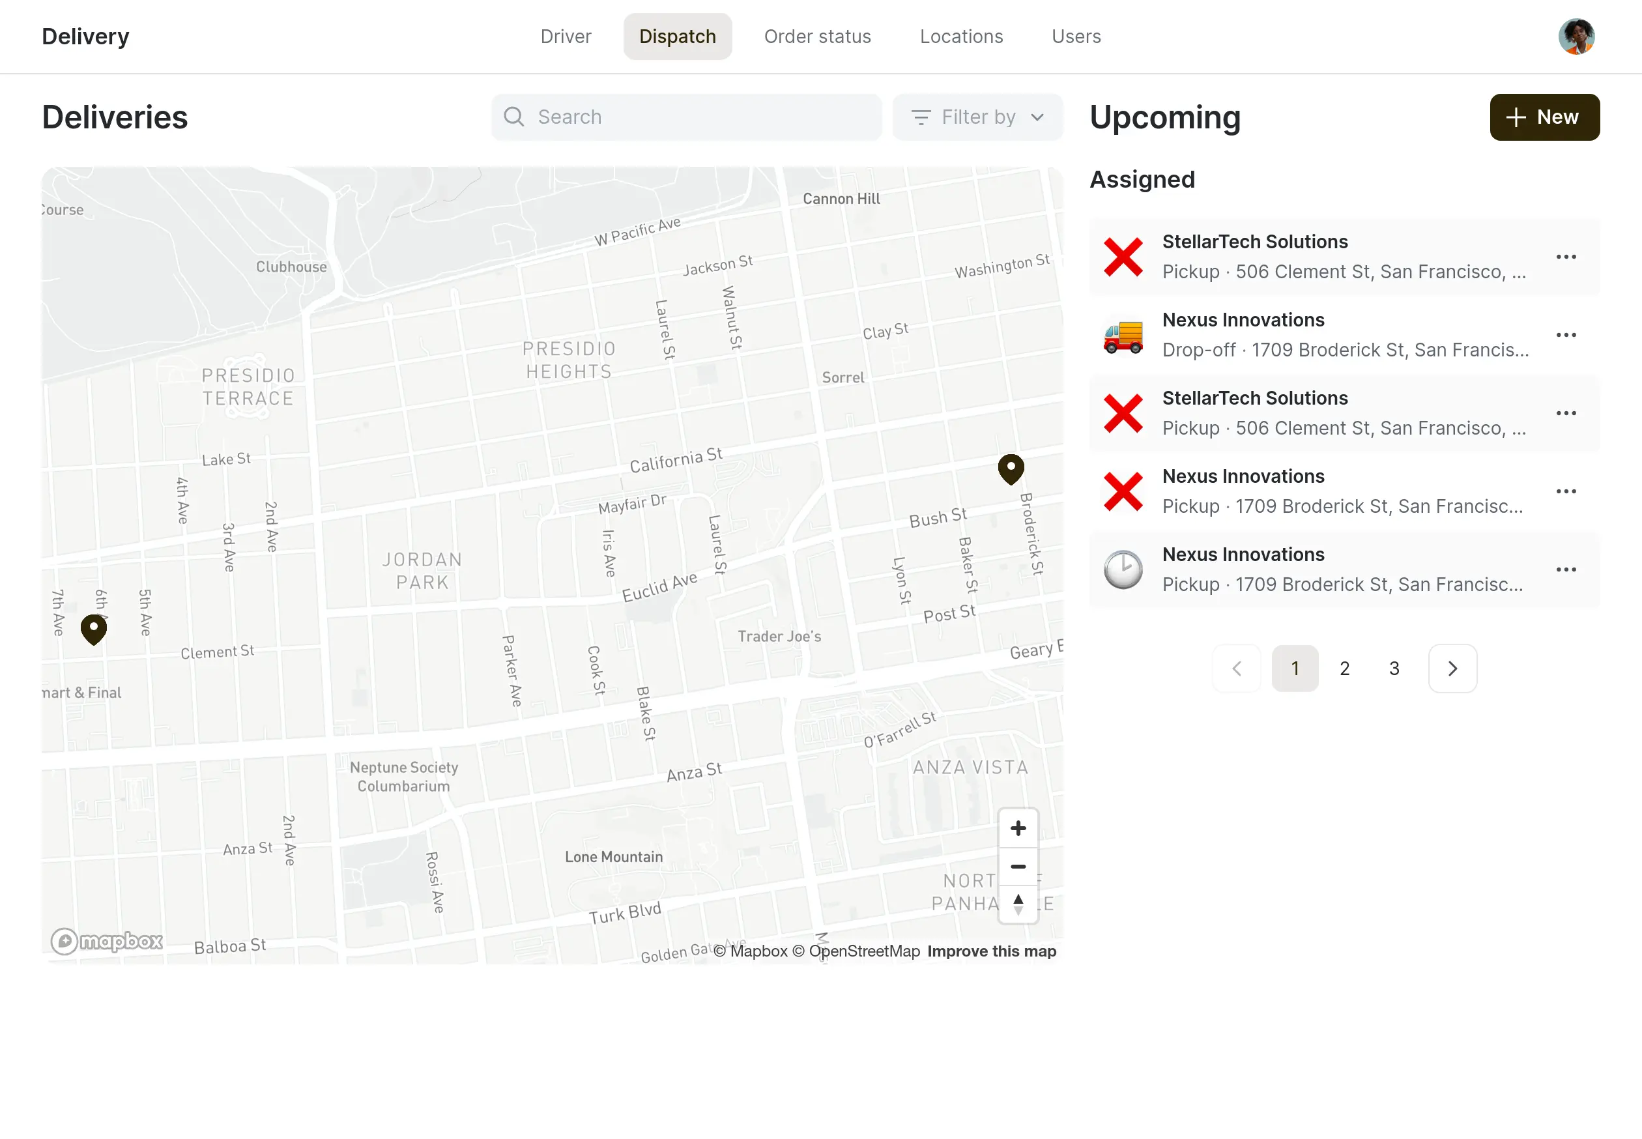
Task: Reset map bearing with compass icon
Action: click(x=1018, y=904)
